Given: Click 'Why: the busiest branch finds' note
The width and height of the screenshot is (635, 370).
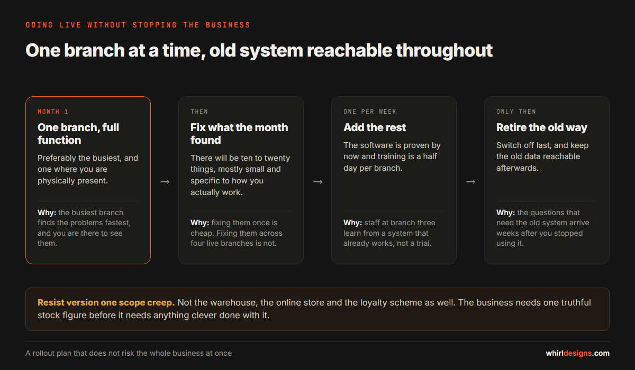Looking at the screenshot, I should tap(85, 228).
